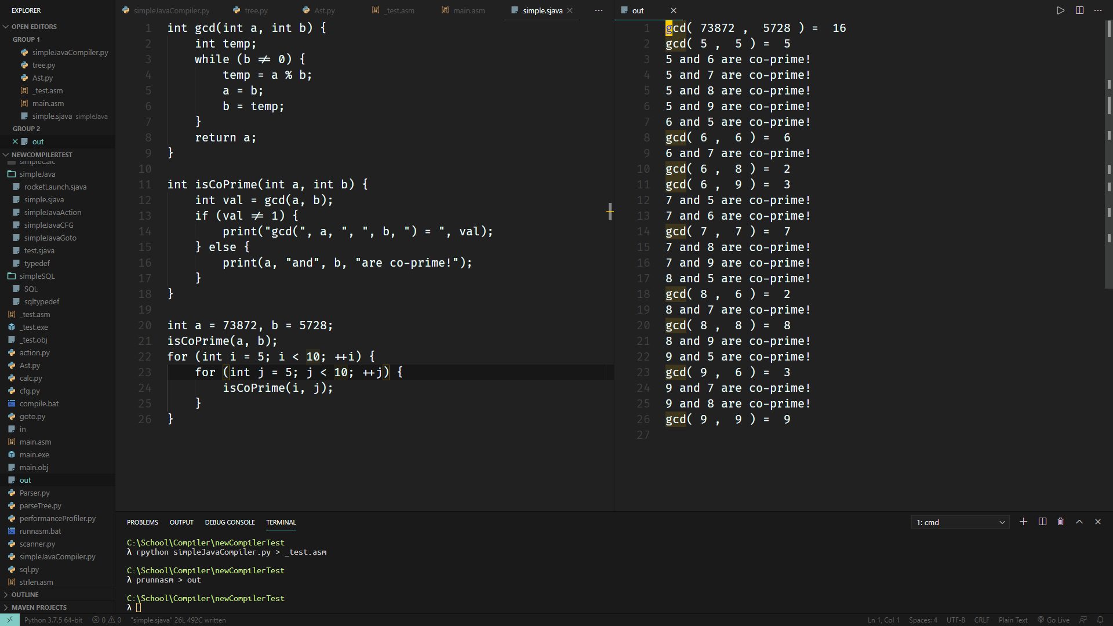Viewport: 1113px width, 626px height.
Task: Open the More Actions menu in the out editor group
Action: pyautogui.click(x=1098, y=10)
